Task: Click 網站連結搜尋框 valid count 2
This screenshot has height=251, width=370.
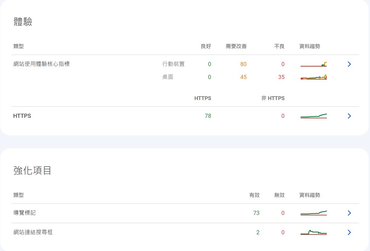Action: 258,232
